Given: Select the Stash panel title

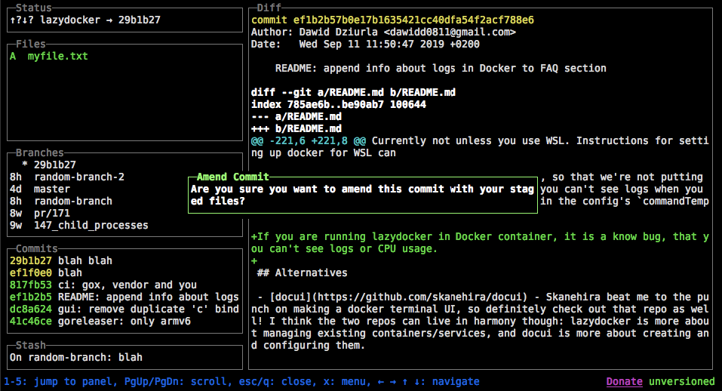Looking at the screenshot, I should coord(30,345).
